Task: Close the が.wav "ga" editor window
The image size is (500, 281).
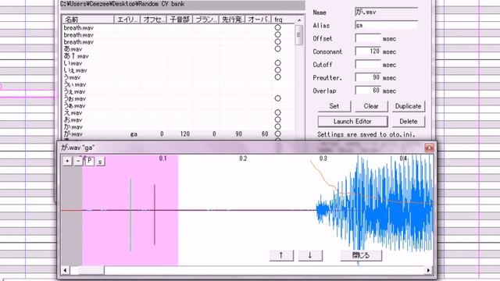Action: click(429, 148)
